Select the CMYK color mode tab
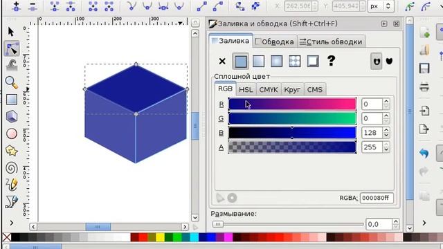This screenshot has width=443, height=249. pyautogui.click(x=269, y=89)
